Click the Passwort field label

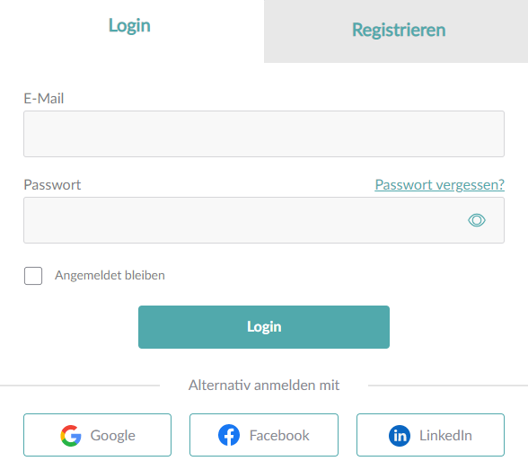[52, 184]
